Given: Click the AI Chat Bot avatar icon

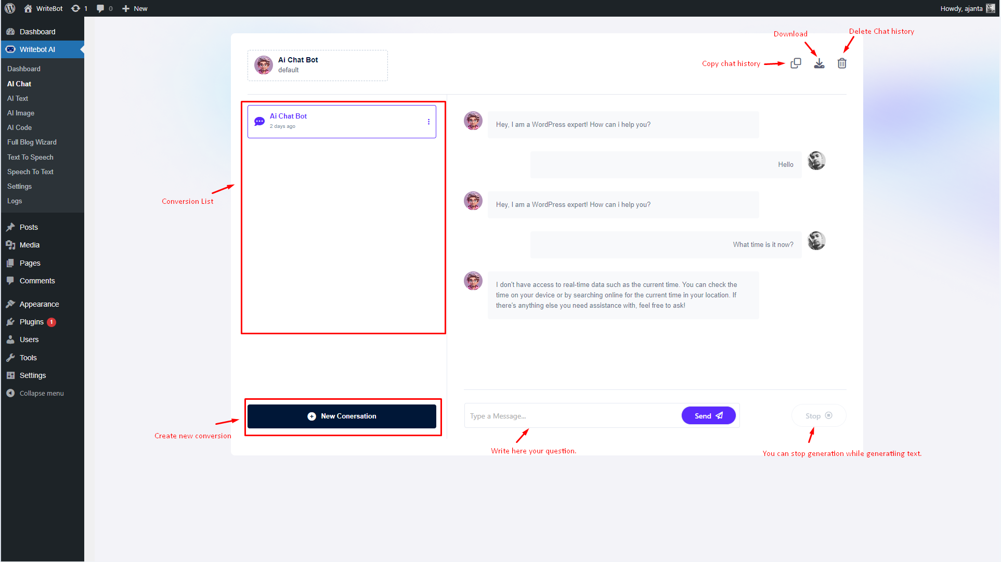Looking at the screenshot, I should [263, 63].
